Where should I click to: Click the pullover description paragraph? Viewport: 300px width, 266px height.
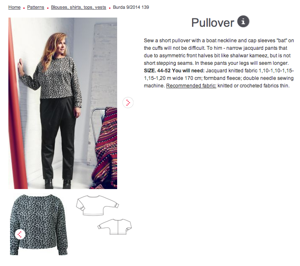[x=219, y=63]
